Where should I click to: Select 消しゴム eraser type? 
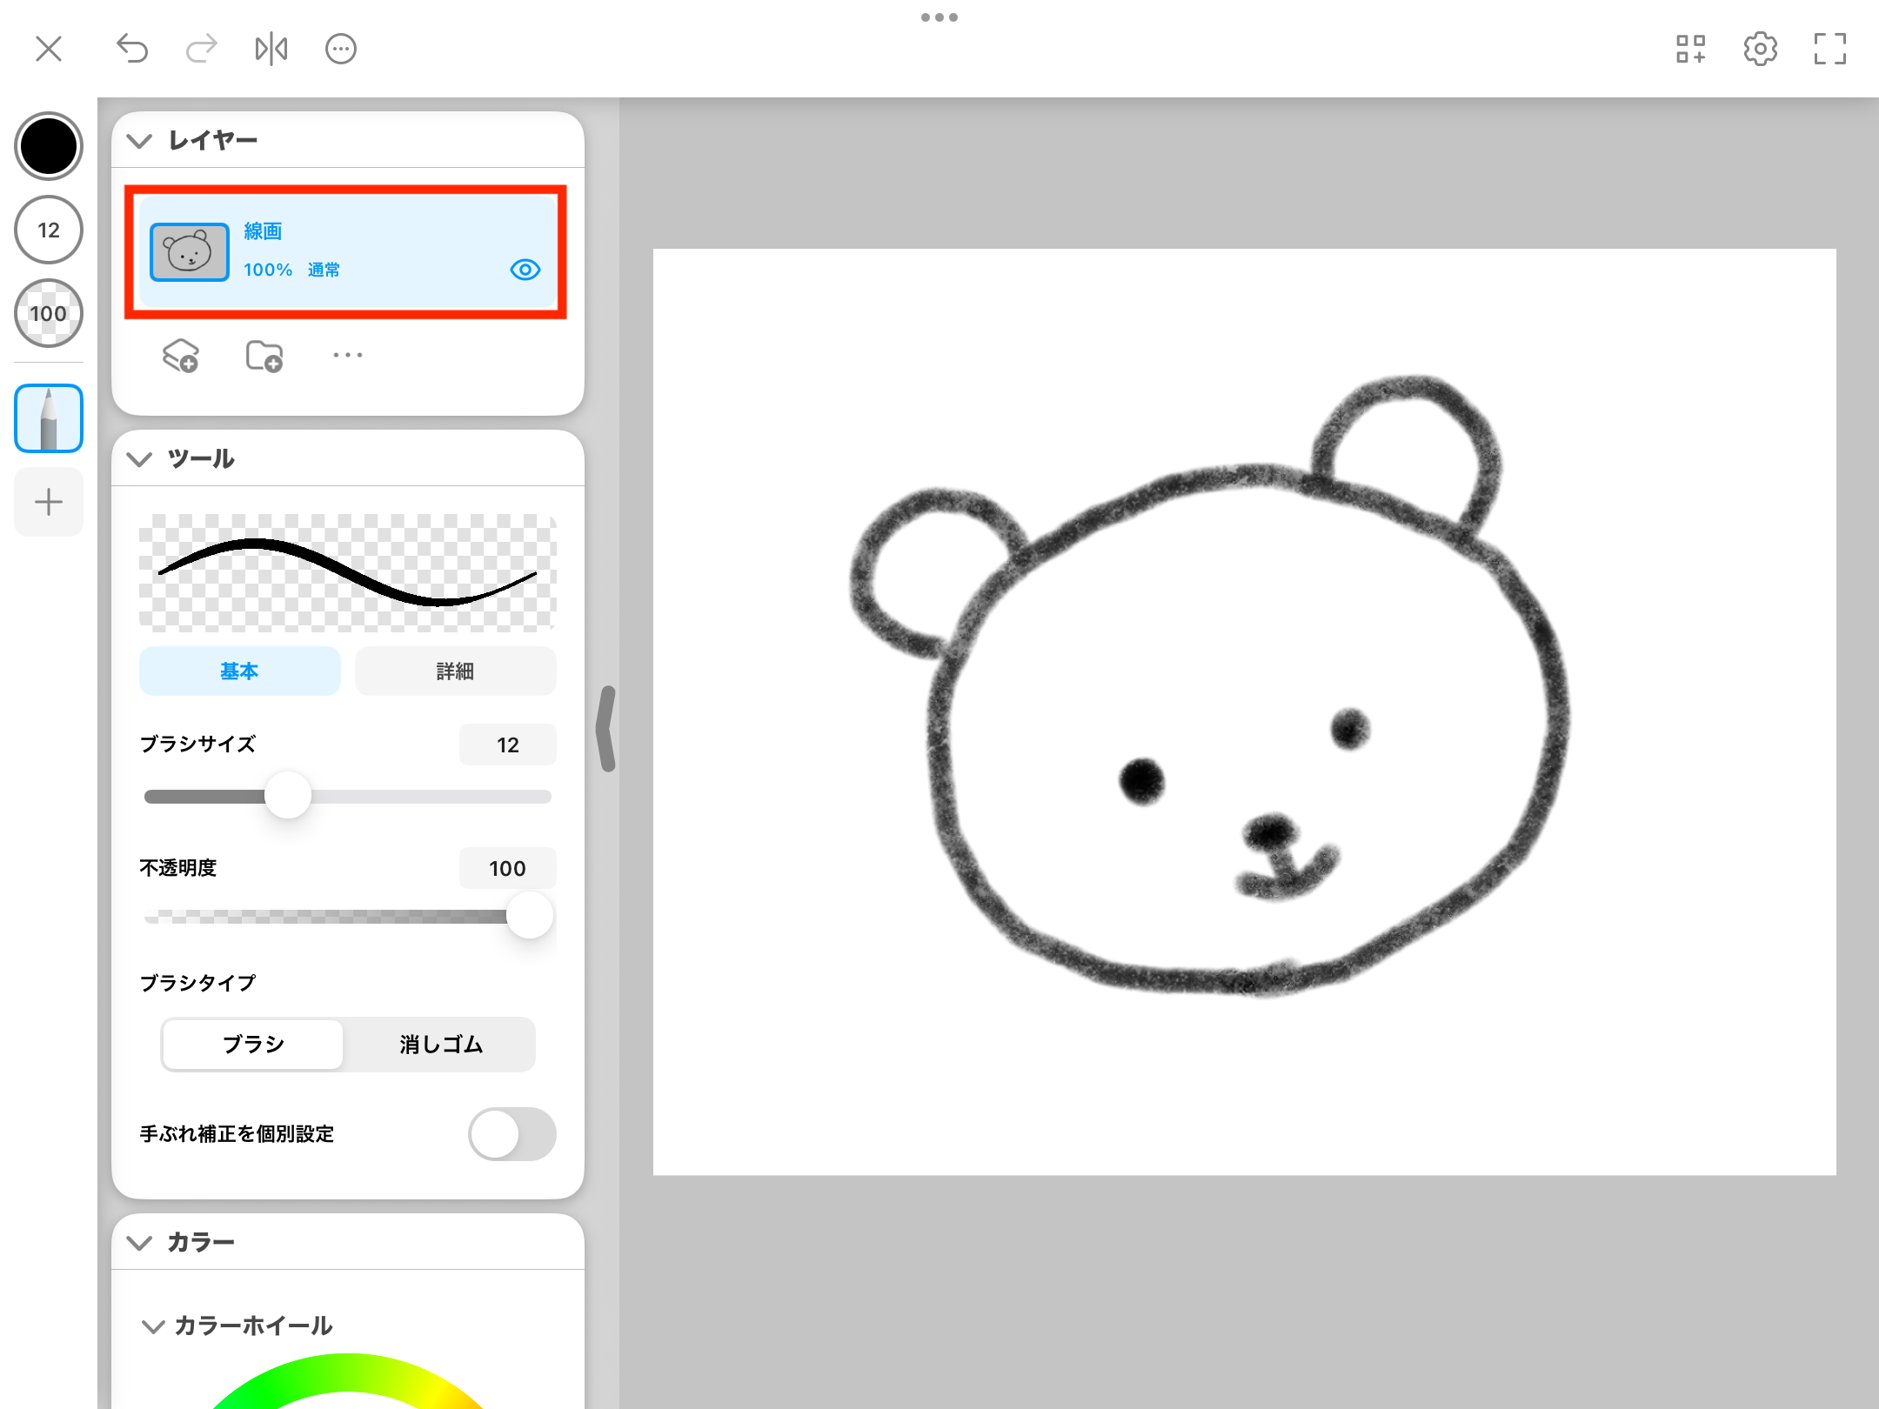(x=441, y=1044)
